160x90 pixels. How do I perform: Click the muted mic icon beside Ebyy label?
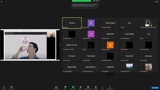click(x=82, y=49)
